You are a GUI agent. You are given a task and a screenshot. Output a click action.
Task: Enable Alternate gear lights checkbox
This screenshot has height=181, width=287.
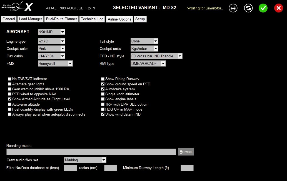[10, 84]
